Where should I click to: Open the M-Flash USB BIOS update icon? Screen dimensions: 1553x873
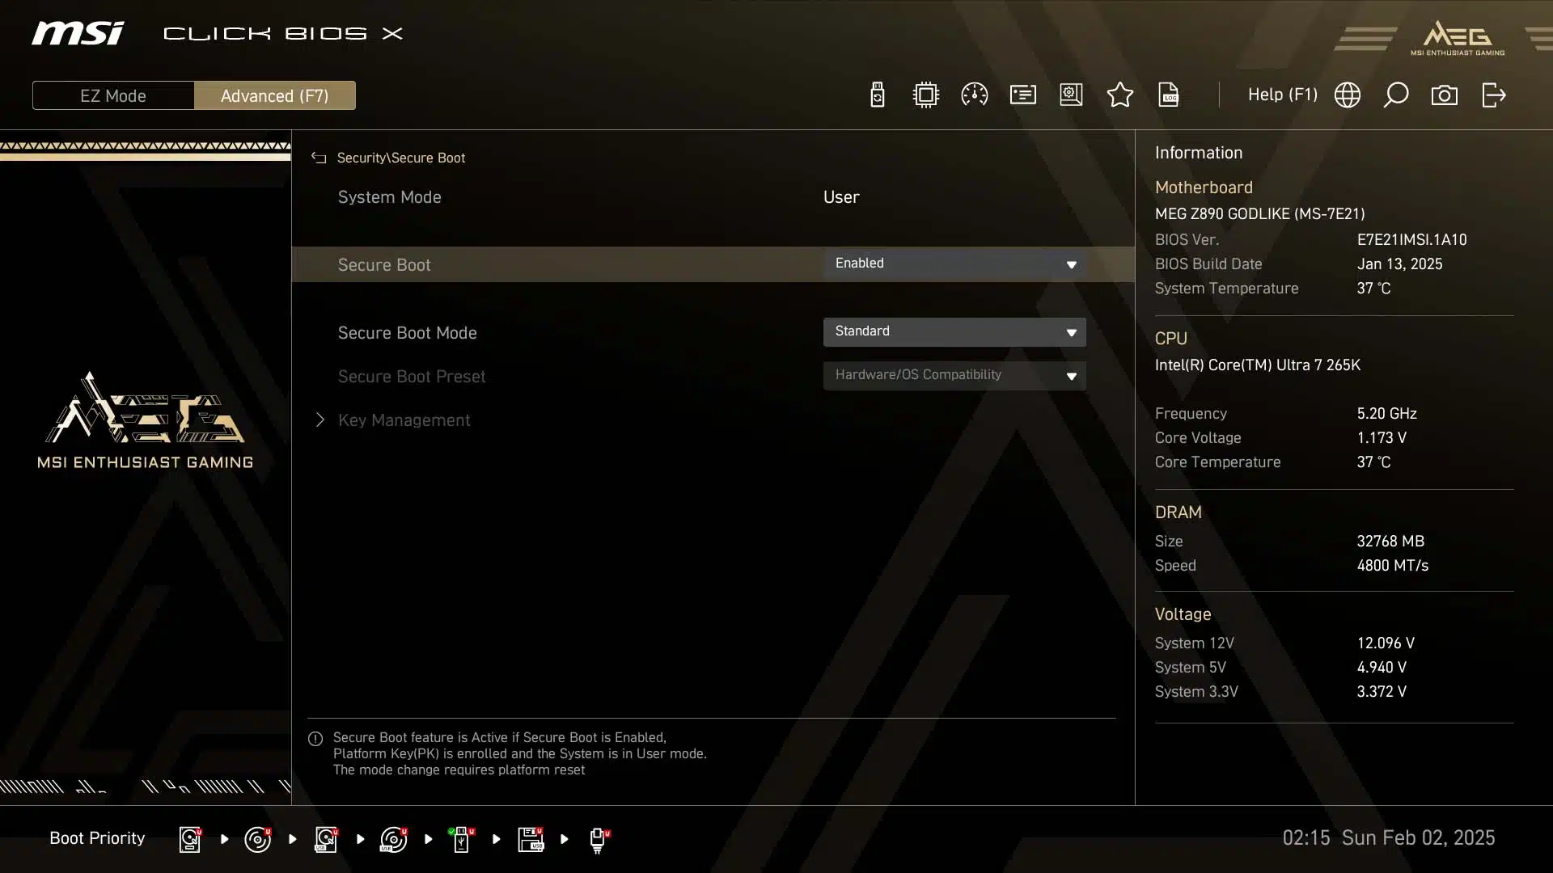pos(878,95)
